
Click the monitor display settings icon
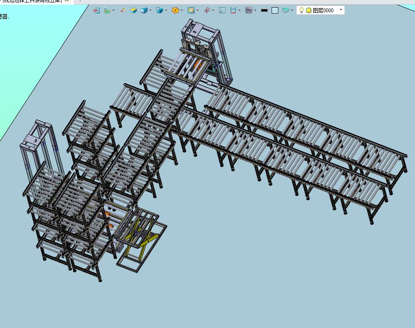[x=249, y=10]
